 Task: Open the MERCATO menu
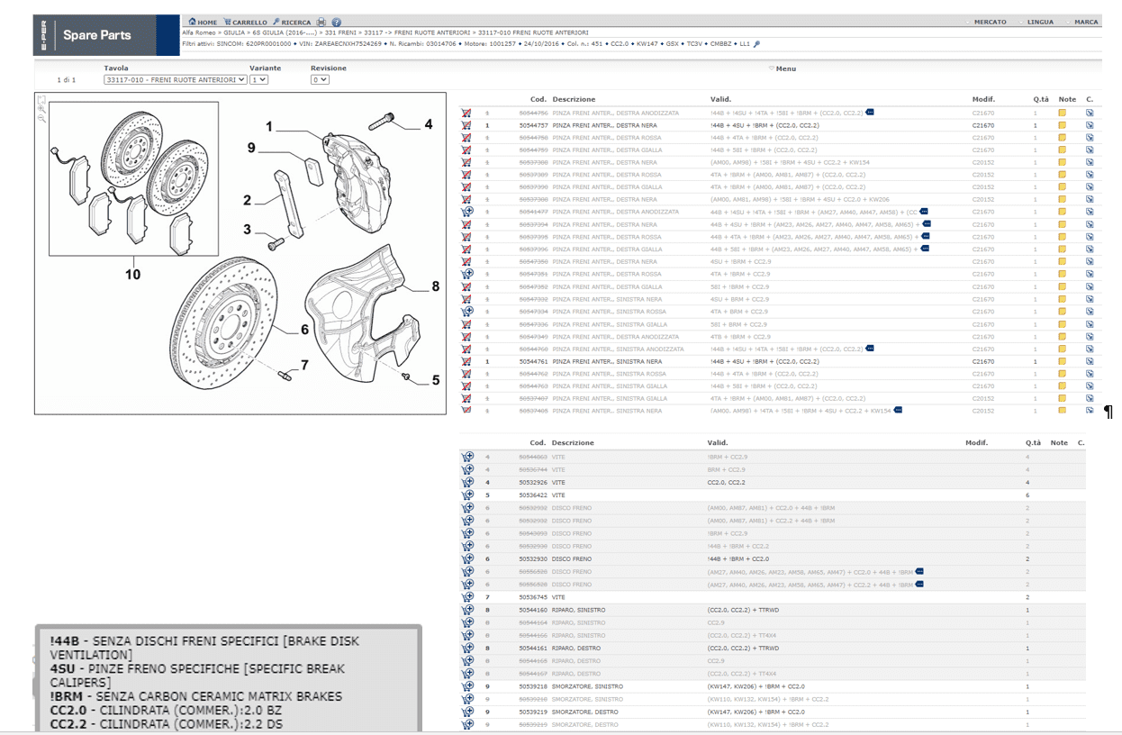pos(989,22)
